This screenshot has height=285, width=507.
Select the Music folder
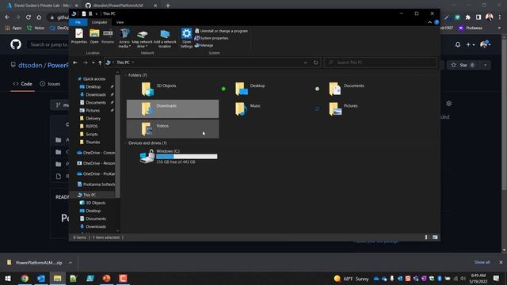tap(266, 109)
